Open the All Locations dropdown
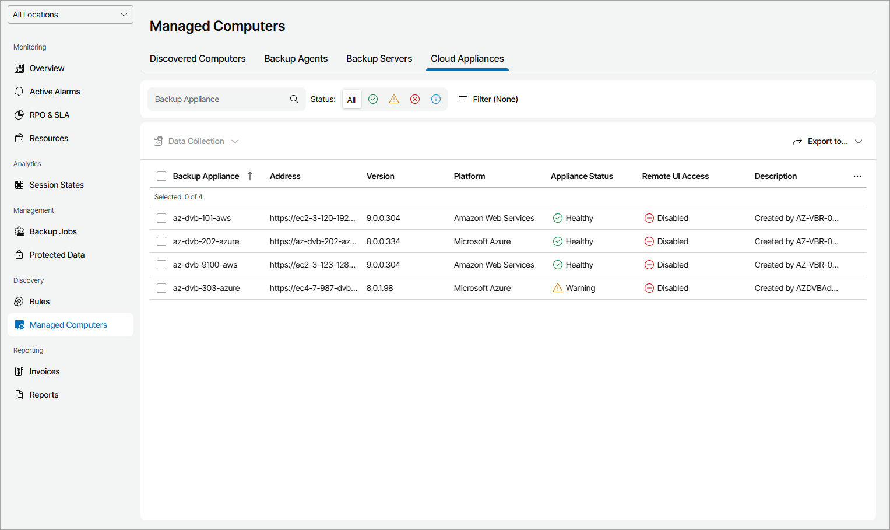890x530 pixels. [70, 14]
